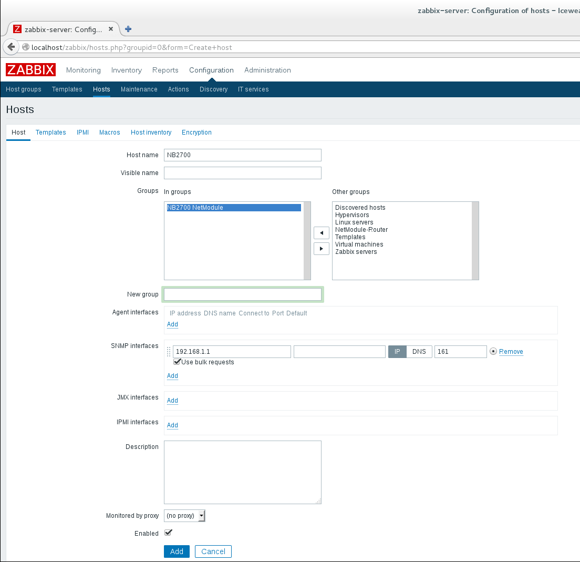Switch to Encryption tab
Screen dimensions: 580x562
[196, 132]
